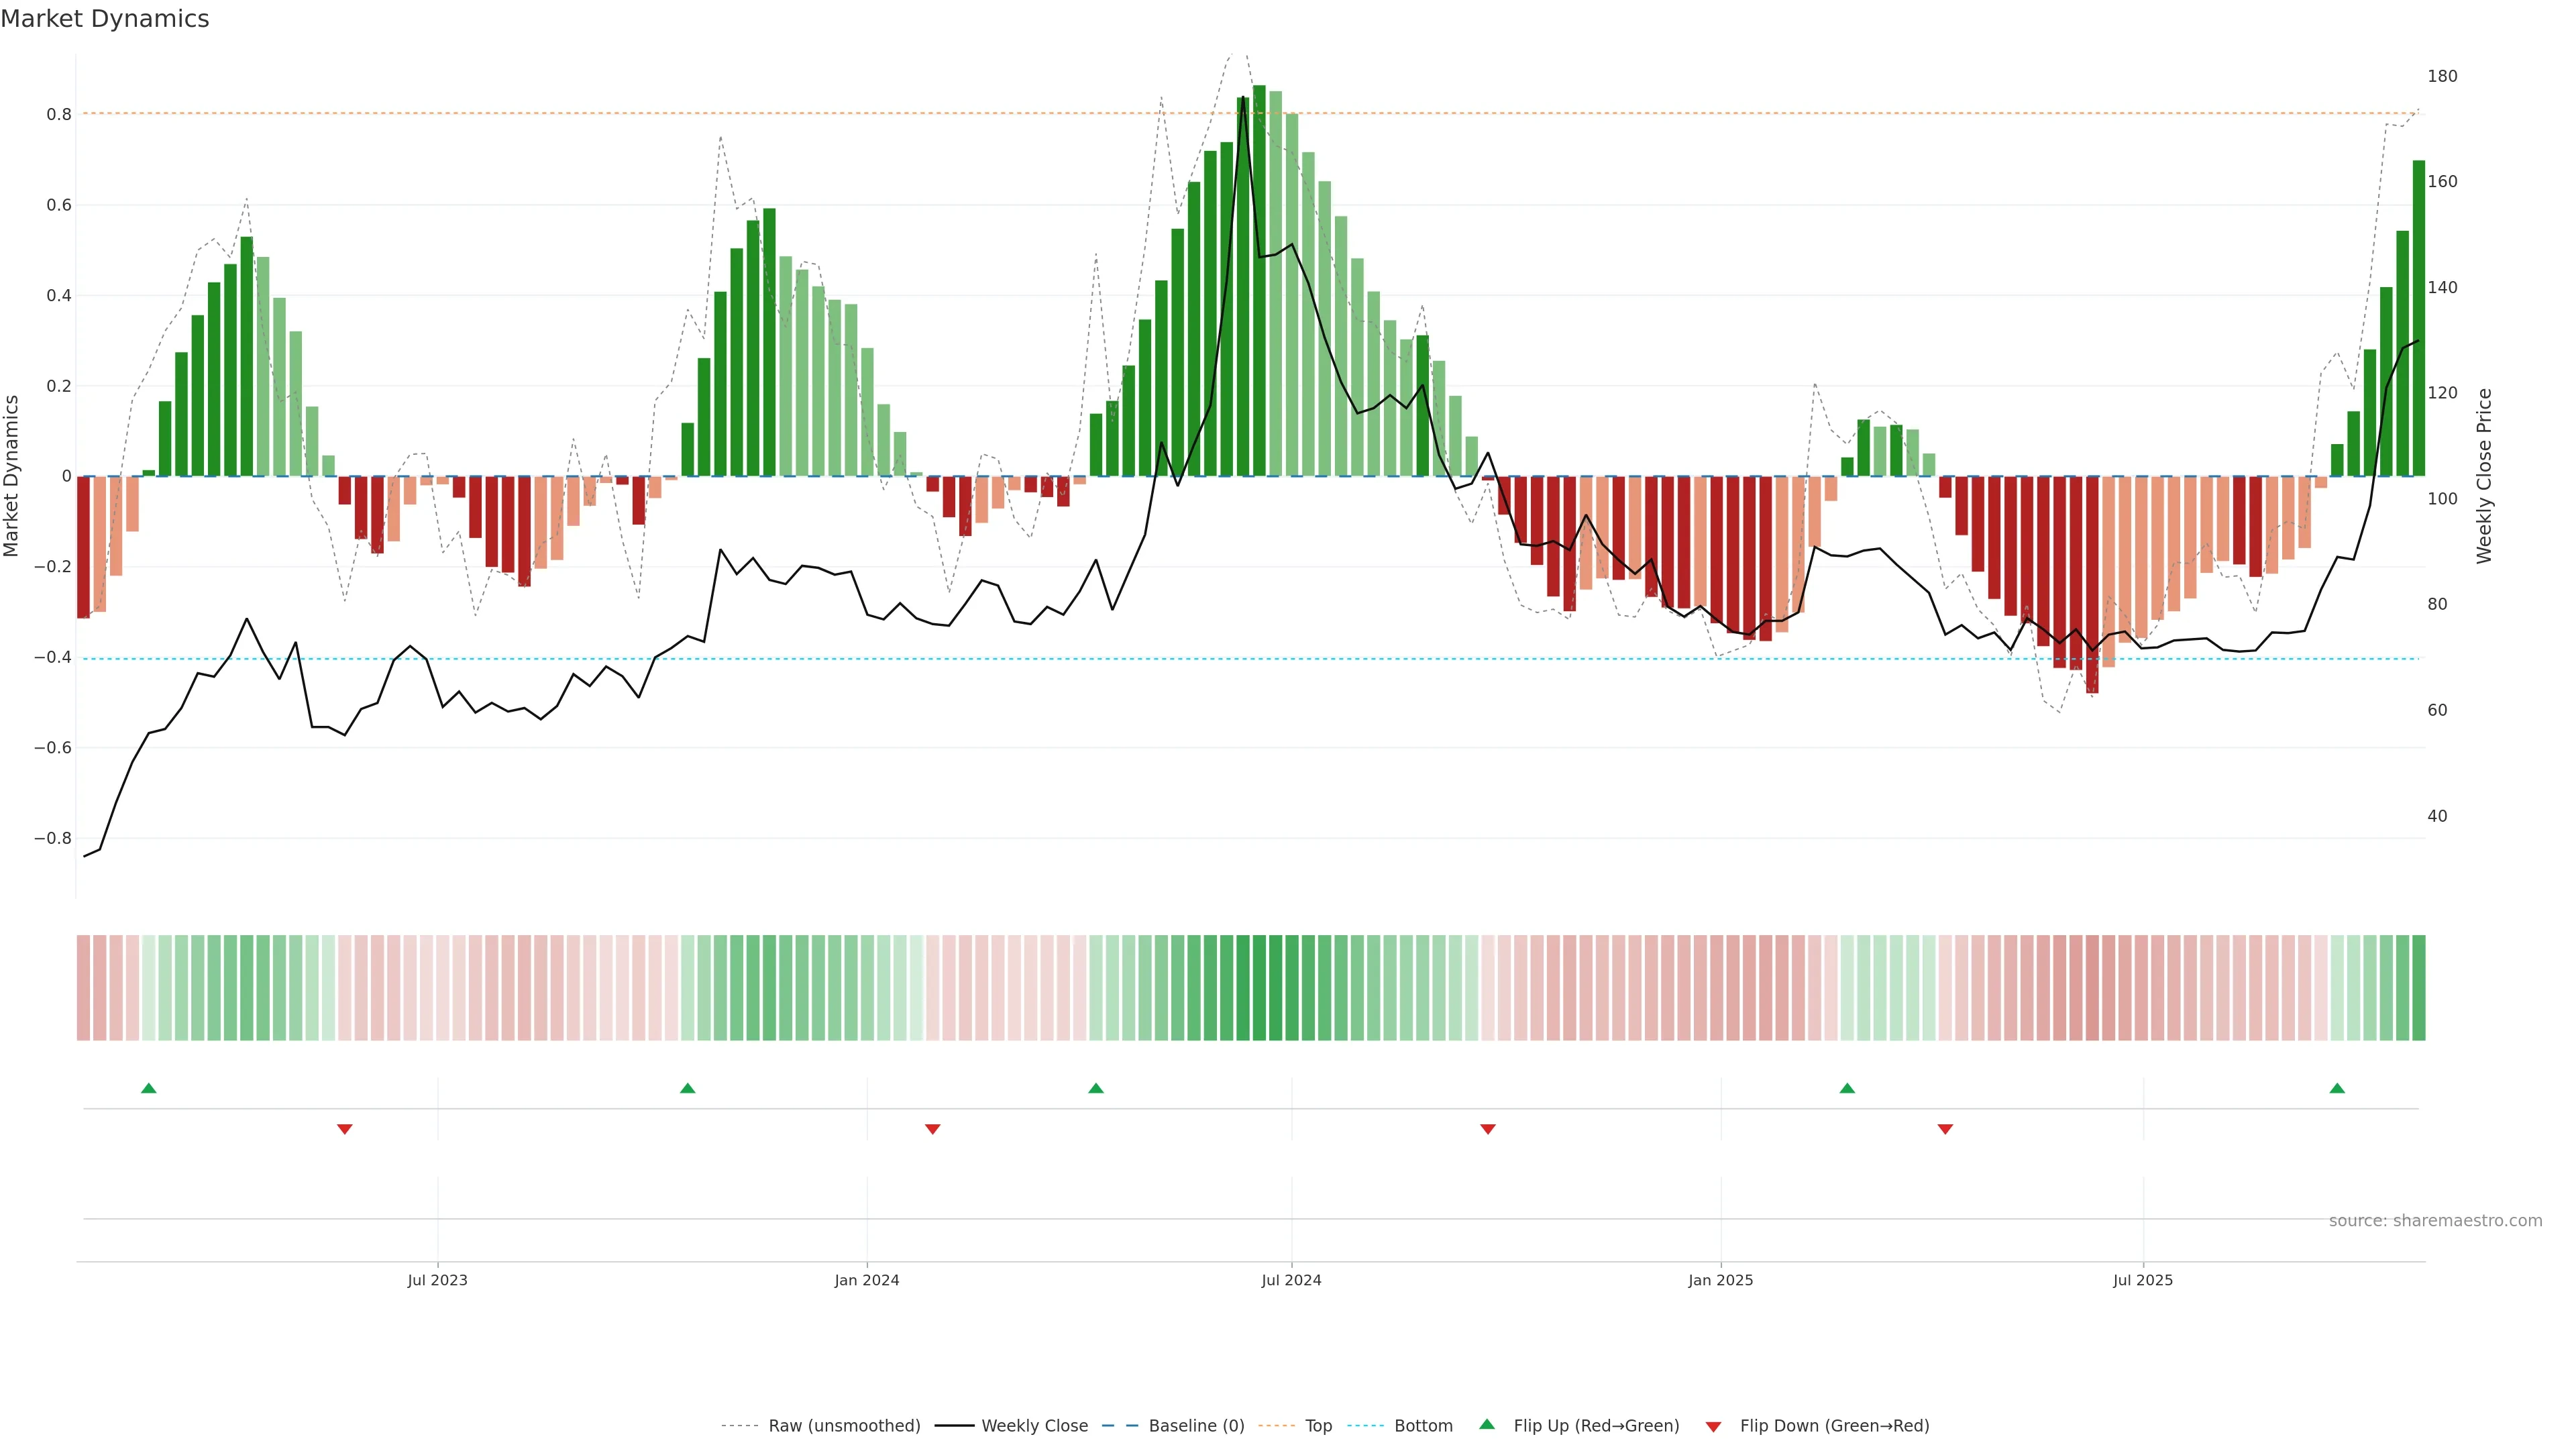Viewport: 2576px width, 1449px height.
Task: Hide the Bottom threshold line via legend
Action: click(x=1423, y=1426)
